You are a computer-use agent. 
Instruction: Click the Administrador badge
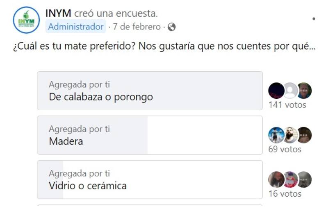tap(76, 27)
